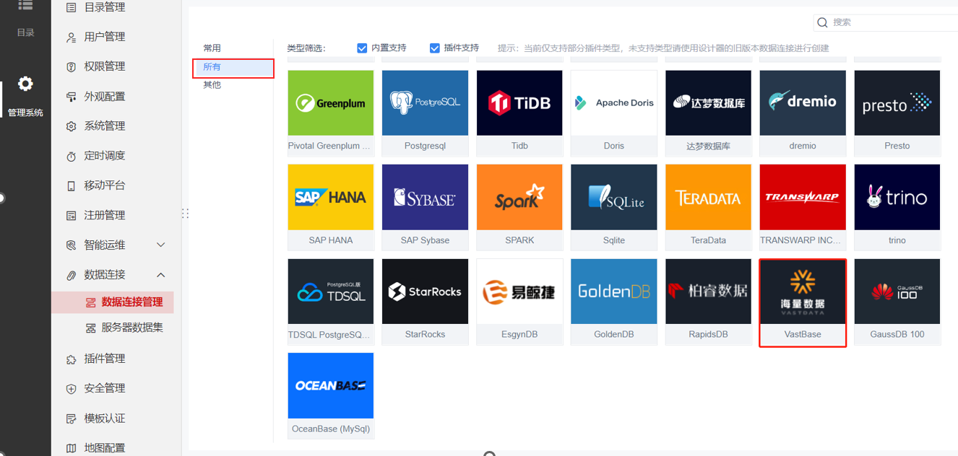Select the TDSQL PostgreSQL icon

click(331, 291)
